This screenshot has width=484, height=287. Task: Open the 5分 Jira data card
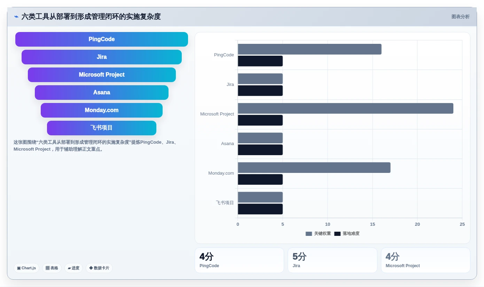[333, 260]
